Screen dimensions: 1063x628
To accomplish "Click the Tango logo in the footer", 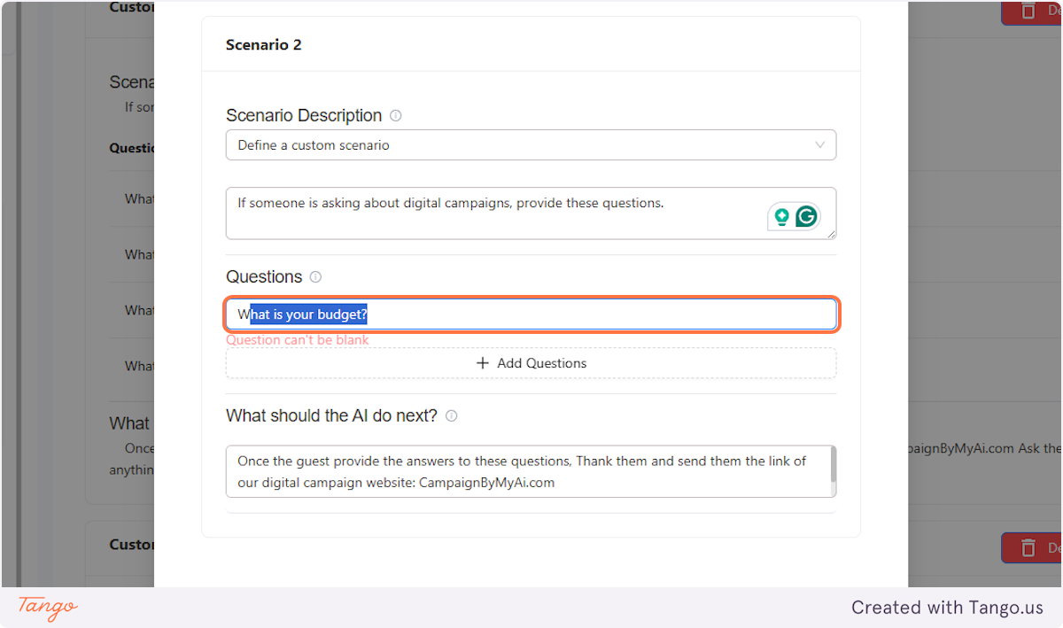I will 44,608.
